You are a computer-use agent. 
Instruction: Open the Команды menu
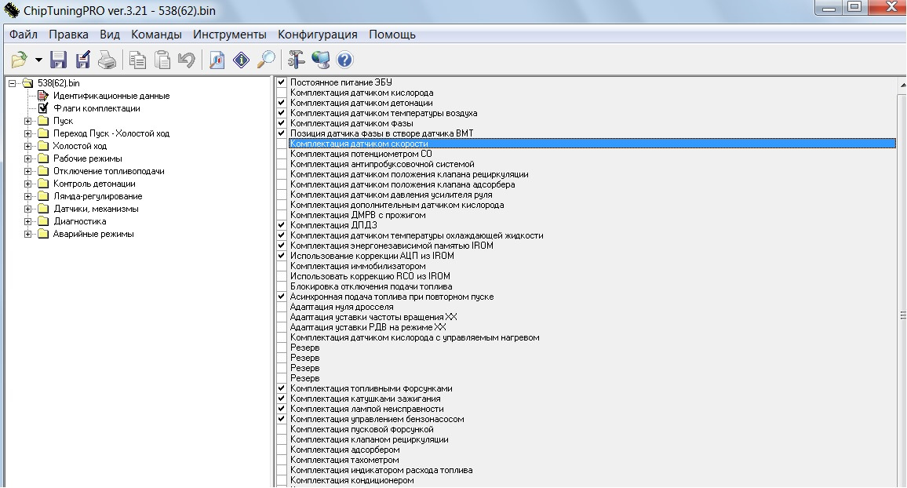156,35
